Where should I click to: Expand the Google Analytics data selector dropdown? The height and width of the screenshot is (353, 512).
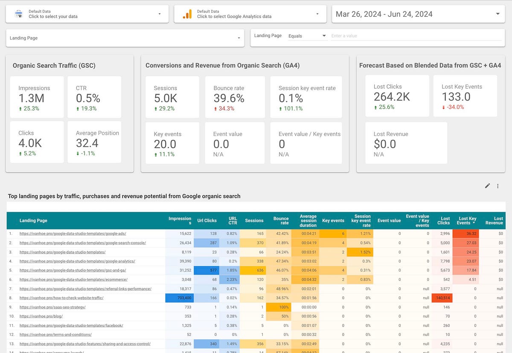click(x=317, y=14)
